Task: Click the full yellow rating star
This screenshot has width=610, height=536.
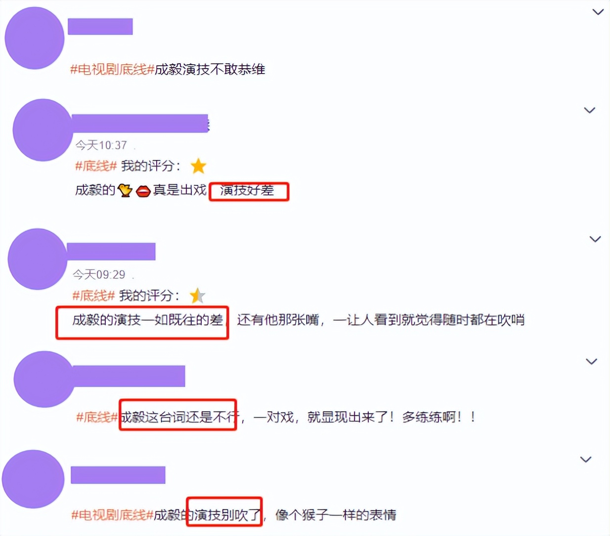Action: point(198,166)
